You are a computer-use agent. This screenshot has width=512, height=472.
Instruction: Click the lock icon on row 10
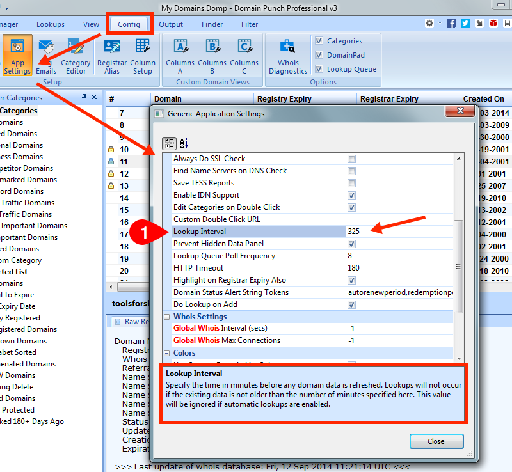[x=111, y=150]
